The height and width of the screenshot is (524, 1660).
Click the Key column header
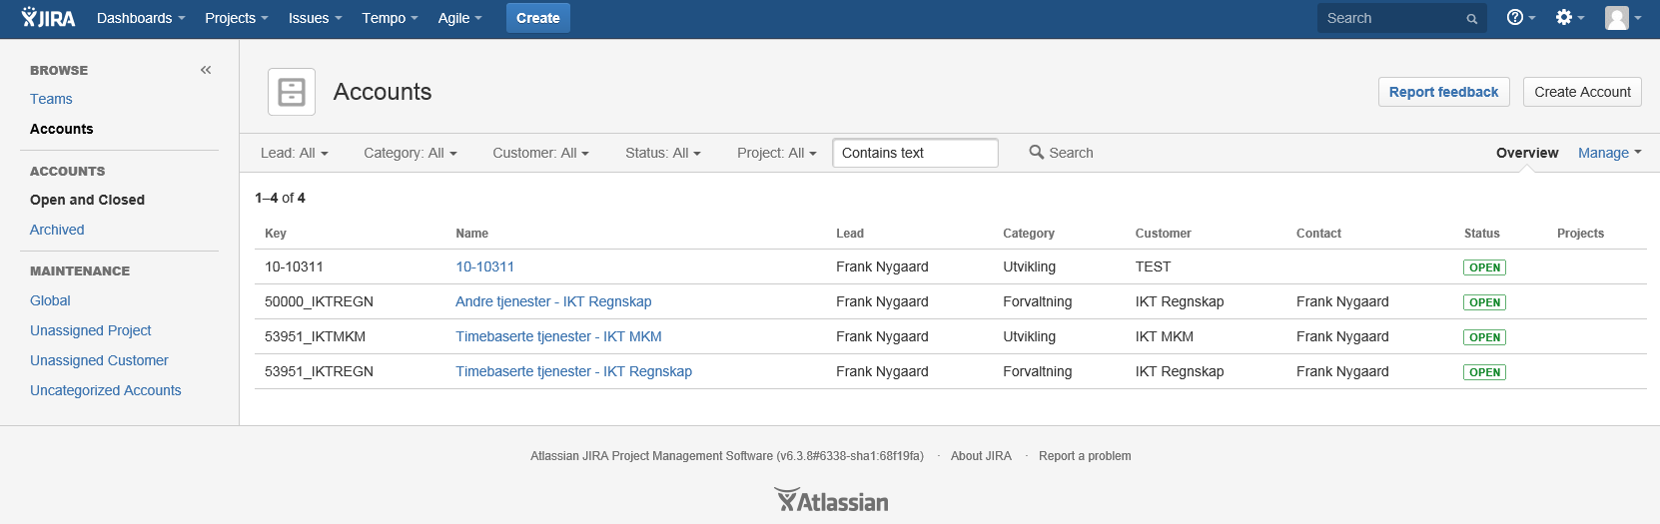click(x=276, y=234)
